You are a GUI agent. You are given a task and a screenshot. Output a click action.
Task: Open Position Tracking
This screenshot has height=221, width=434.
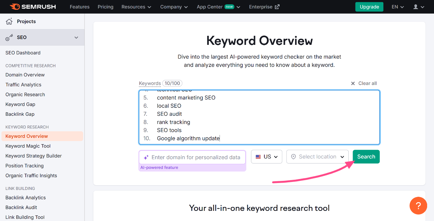tap(25, 166)
